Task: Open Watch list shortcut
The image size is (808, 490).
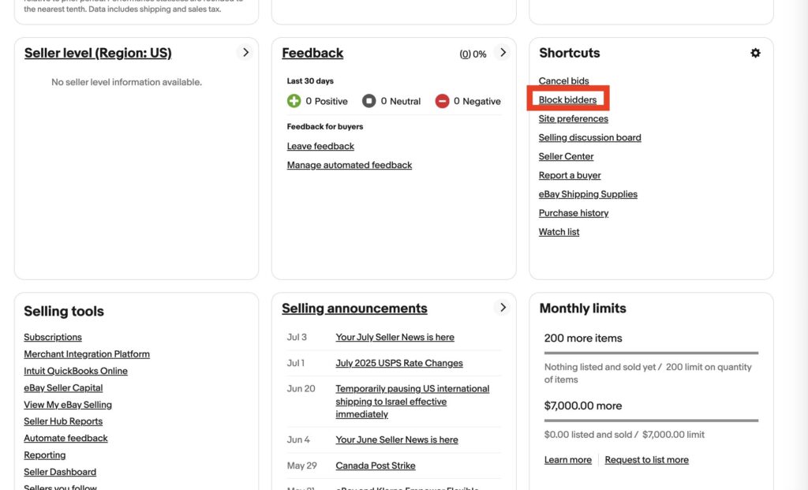Action: 559,232
